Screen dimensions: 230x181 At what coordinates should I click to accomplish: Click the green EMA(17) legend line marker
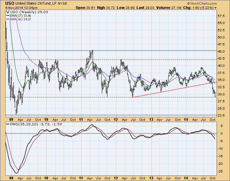point(8,15)
